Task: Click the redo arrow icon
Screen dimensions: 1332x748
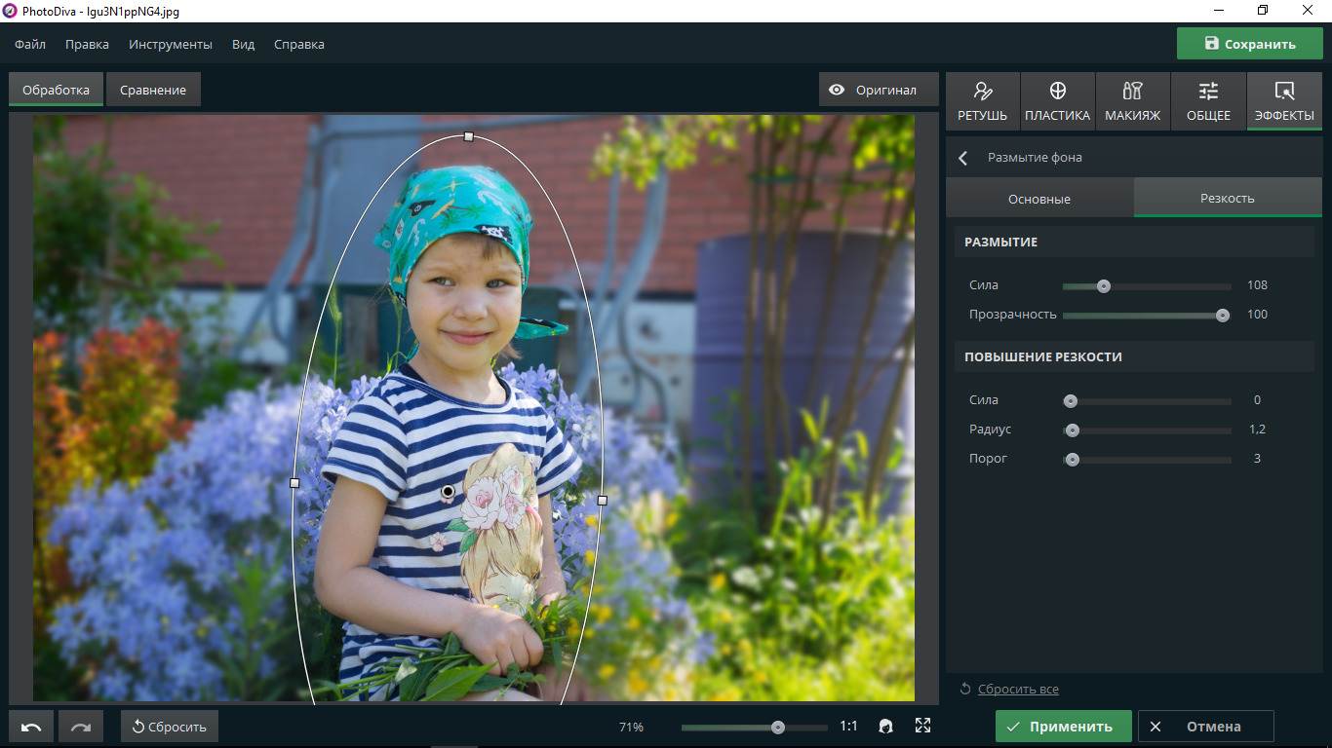Action: [80, 727]
